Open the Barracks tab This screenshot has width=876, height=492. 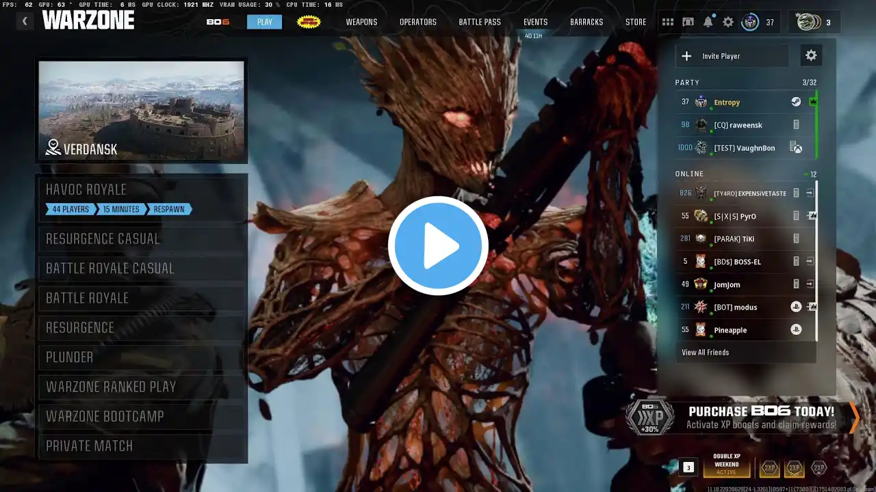click(587, 22)
